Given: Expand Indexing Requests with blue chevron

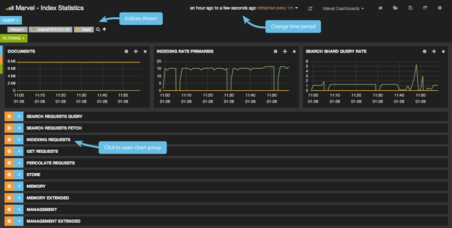Looking at the screenshot, I should [x=19, y=140].
